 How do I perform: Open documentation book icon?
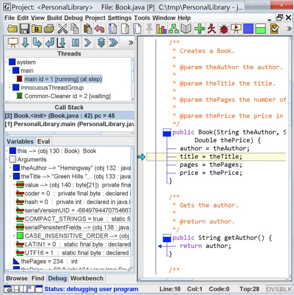(186, 29)
